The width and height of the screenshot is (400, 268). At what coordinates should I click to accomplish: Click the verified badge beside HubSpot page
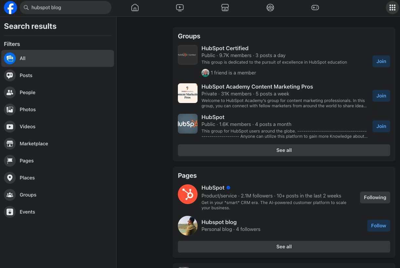tap(228, 188)
